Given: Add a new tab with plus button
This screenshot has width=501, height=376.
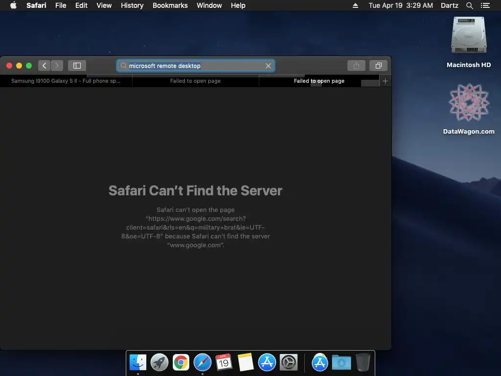Looking at the screenshot, I should [x=386, y=81].
